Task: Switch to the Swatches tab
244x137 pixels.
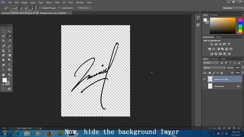Action: [x=214, y=15]
